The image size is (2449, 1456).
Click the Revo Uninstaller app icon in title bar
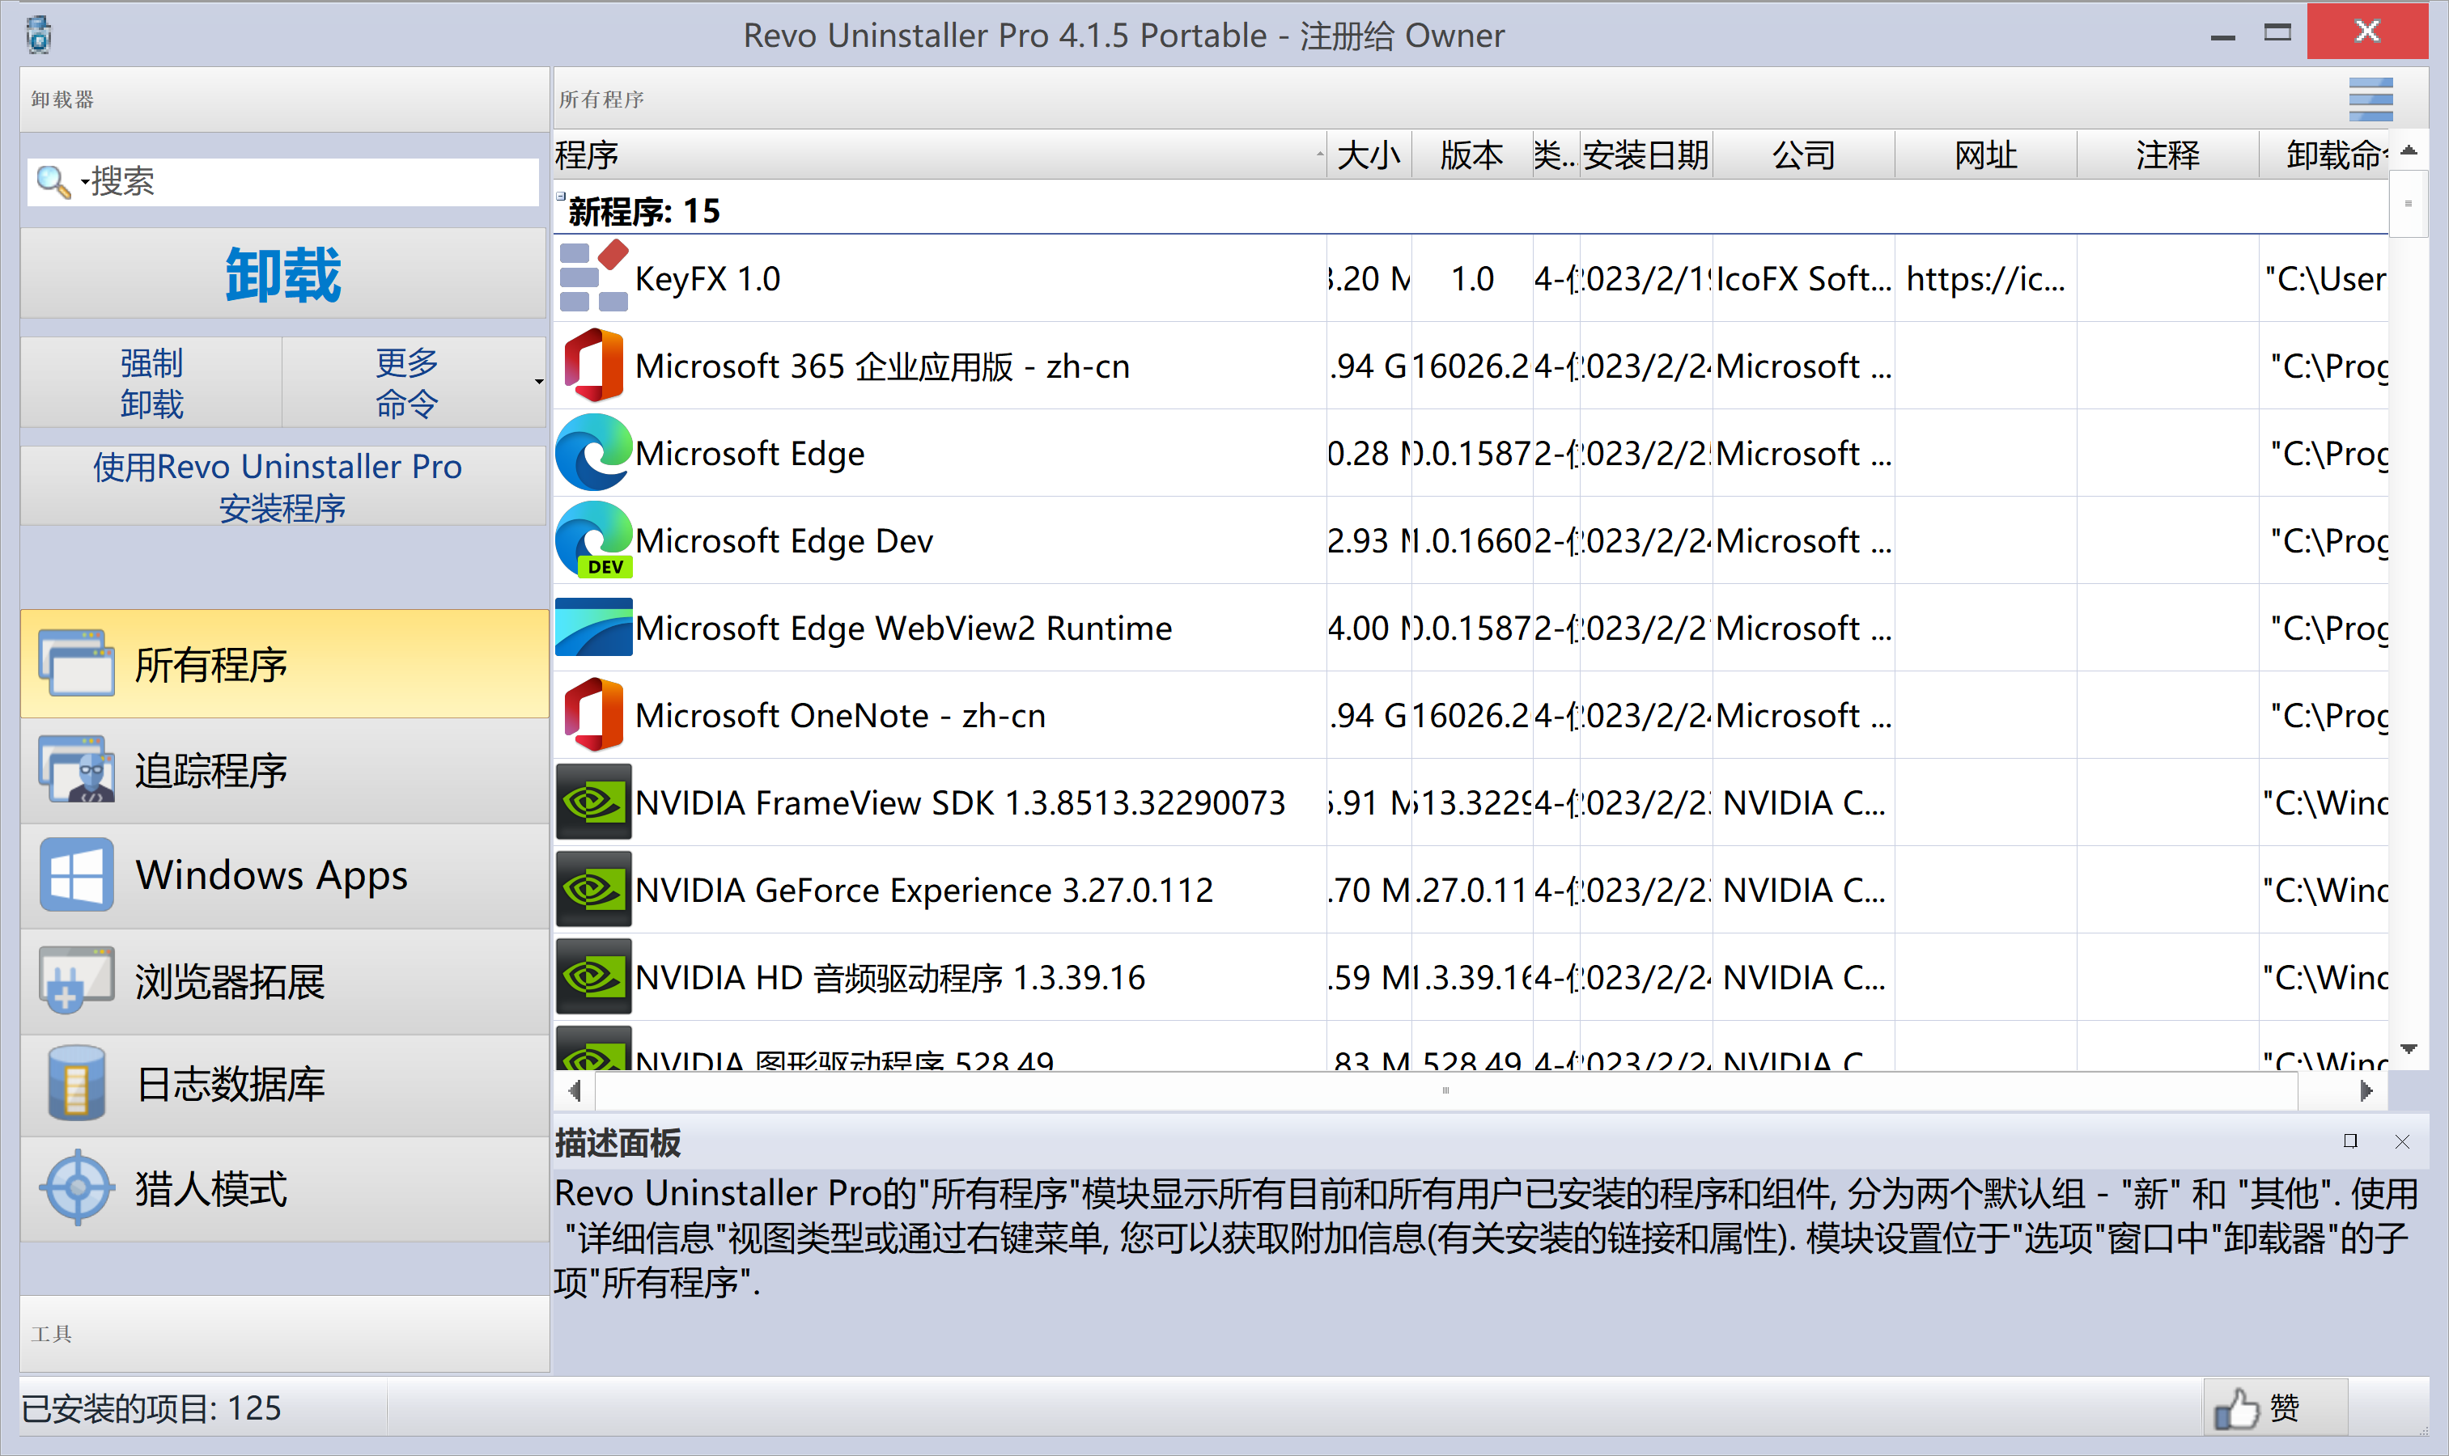coord(40,34)
